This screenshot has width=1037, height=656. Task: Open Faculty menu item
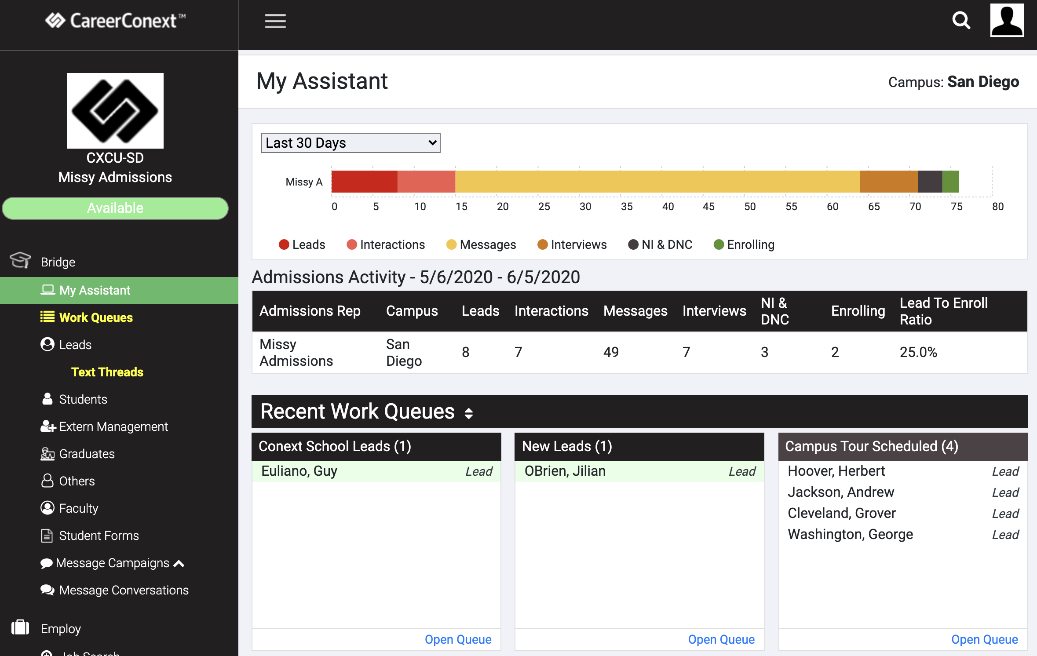79,508
